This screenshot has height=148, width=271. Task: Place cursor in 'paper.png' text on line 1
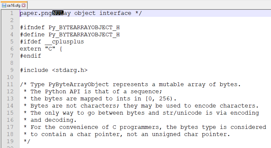coord(36,13)
